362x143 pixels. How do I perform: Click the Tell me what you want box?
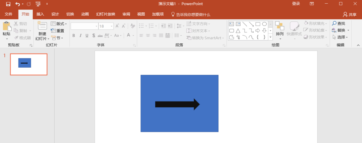[x=191, y=15]
